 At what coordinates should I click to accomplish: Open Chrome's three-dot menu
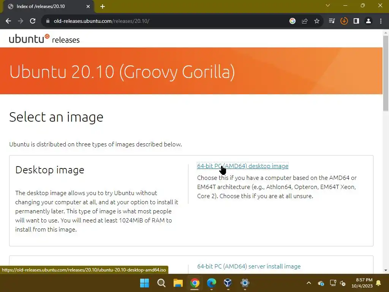click(x=381, y=21)
